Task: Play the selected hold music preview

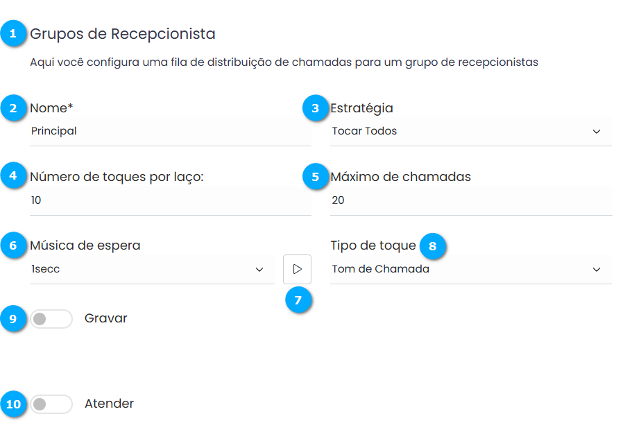Action: [x=297, y=269]
